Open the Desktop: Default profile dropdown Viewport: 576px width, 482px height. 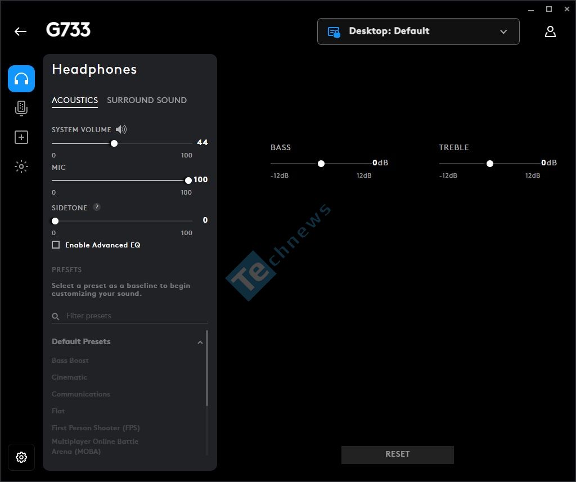point(418,31)
